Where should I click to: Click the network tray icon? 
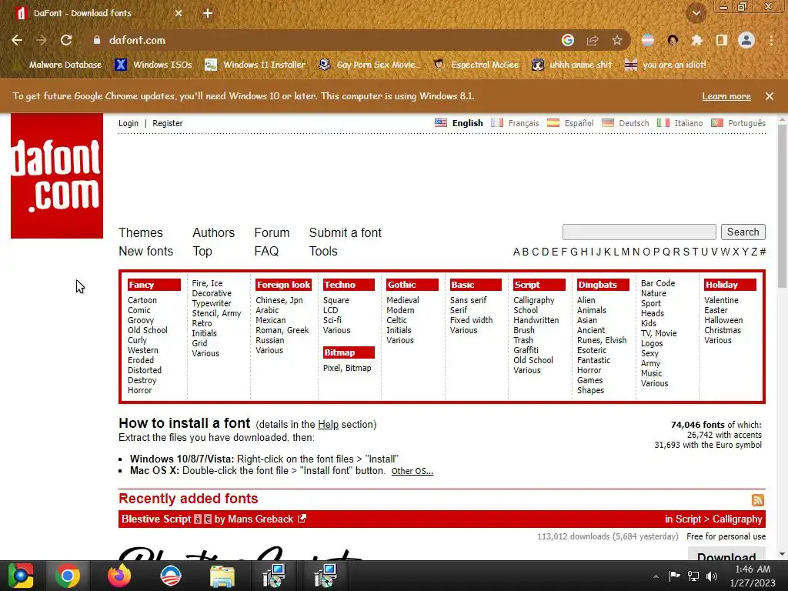(693, 576)
